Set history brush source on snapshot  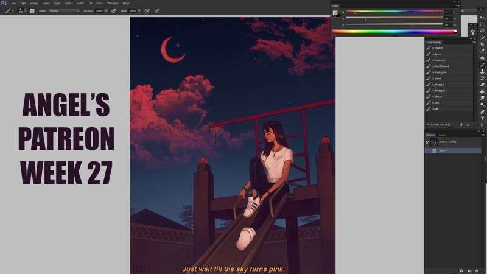tap(428, 142)
